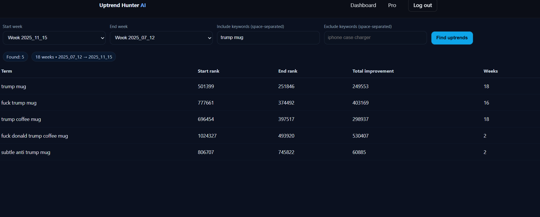The height and width of the screenshot is (217, 540).
Task: Select the 'trump coffee mug' result row
Action: [x=21, y=119]
